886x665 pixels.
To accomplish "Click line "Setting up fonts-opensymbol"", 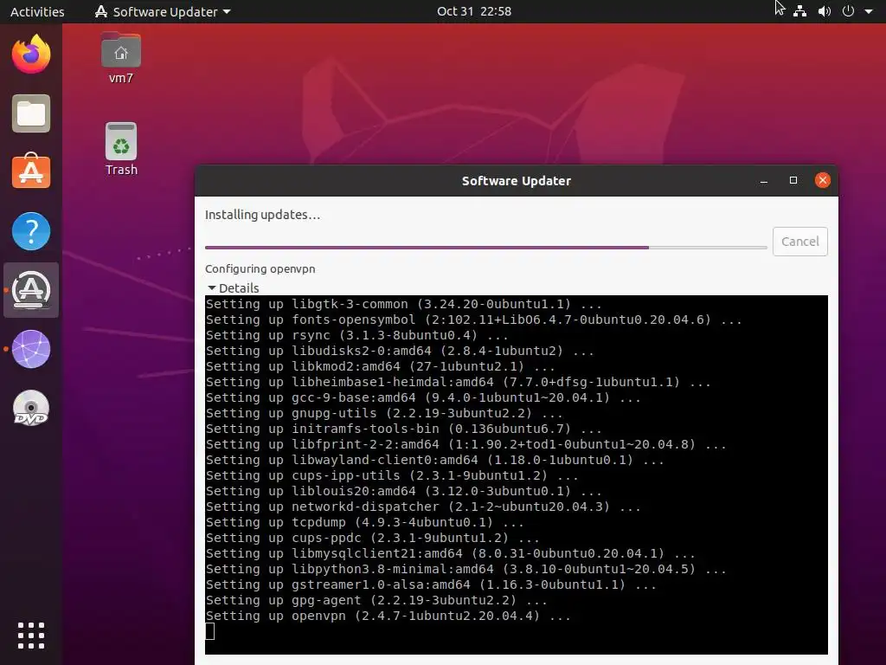I will coord(473,320).
